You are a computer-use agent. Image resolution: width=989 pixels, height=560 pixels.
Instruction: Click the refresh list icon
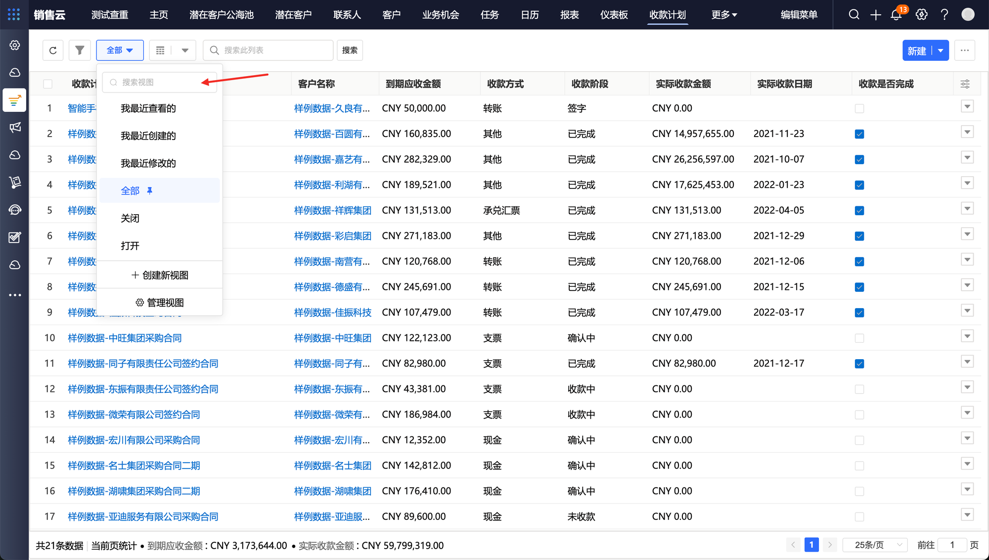[53, 50]
